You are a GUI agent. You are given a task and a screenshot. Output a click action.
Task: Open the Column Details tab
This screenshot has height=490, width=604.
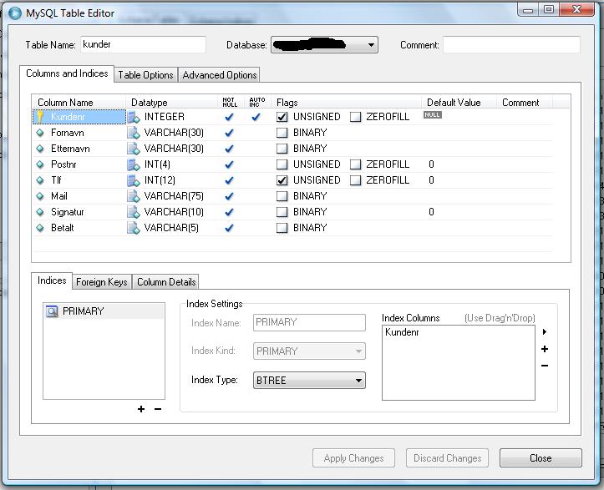pos(166,282)
